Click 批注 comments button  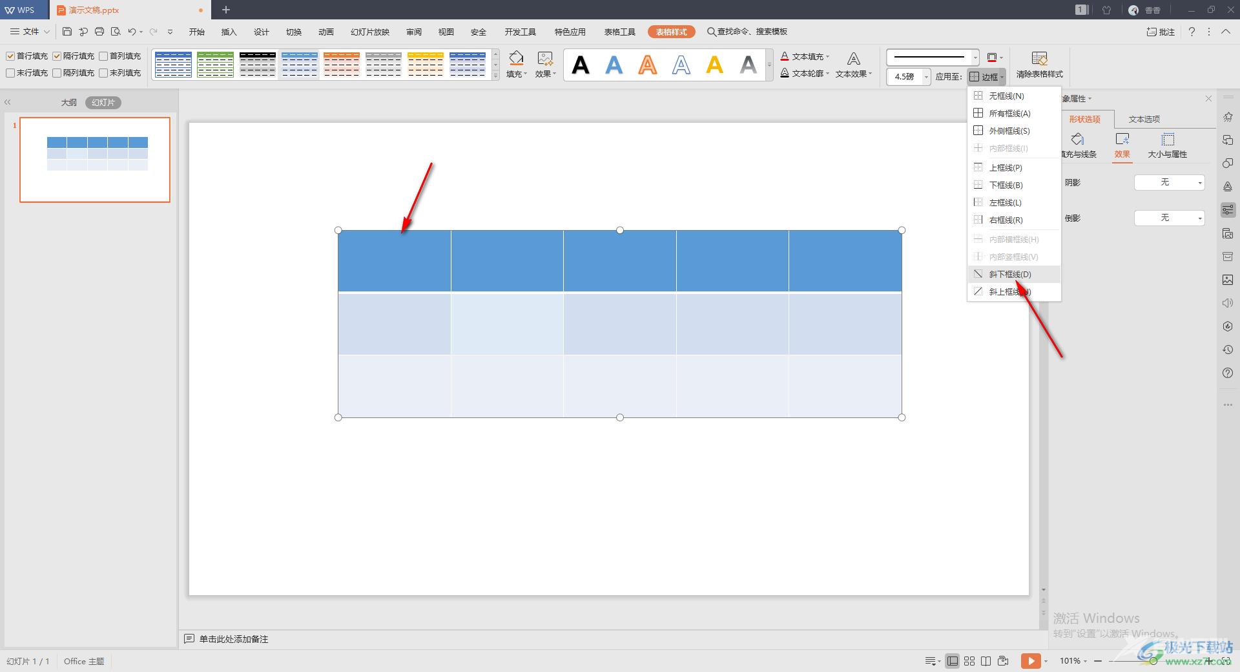(1161, 32)
